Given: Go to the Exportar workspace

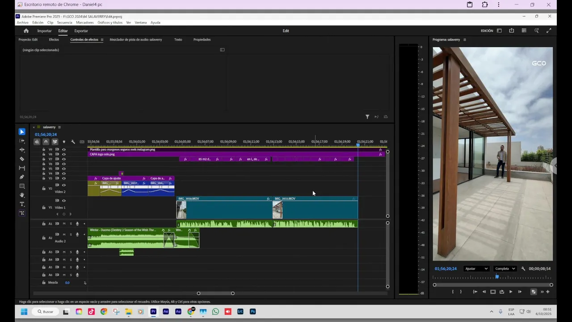Looking at the screenshot, I should point(81,31).
